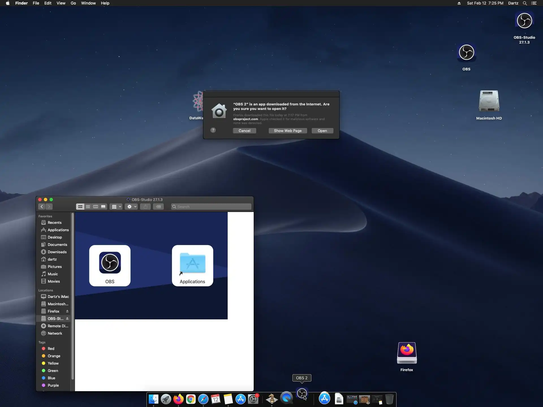Switch Finder to gallery view
543x407 pixels.
(103, 207)
